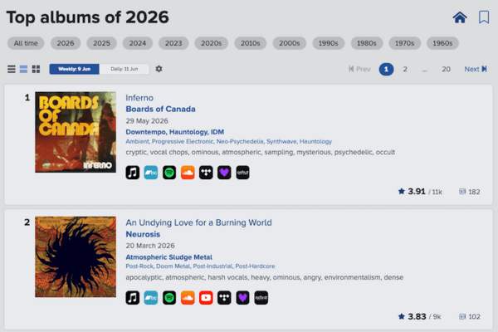
Task: Open Neurosis album on Tidal
Action: [x=224, y=298]
